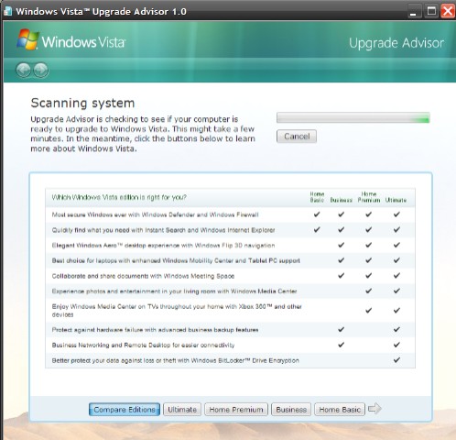
Task: Click the 'Scanning system' heading
Action: [82, 104]
